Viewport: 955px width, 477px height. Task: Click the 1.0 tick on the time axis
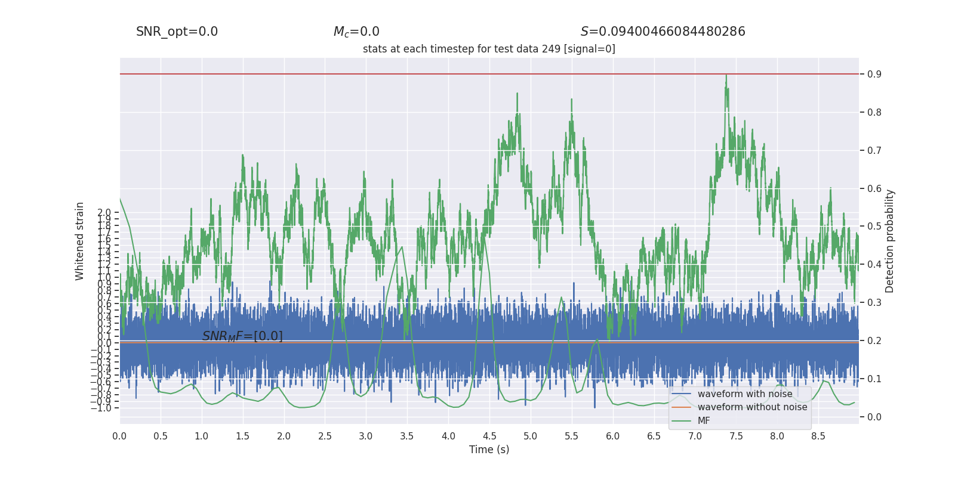pos(202,436)
